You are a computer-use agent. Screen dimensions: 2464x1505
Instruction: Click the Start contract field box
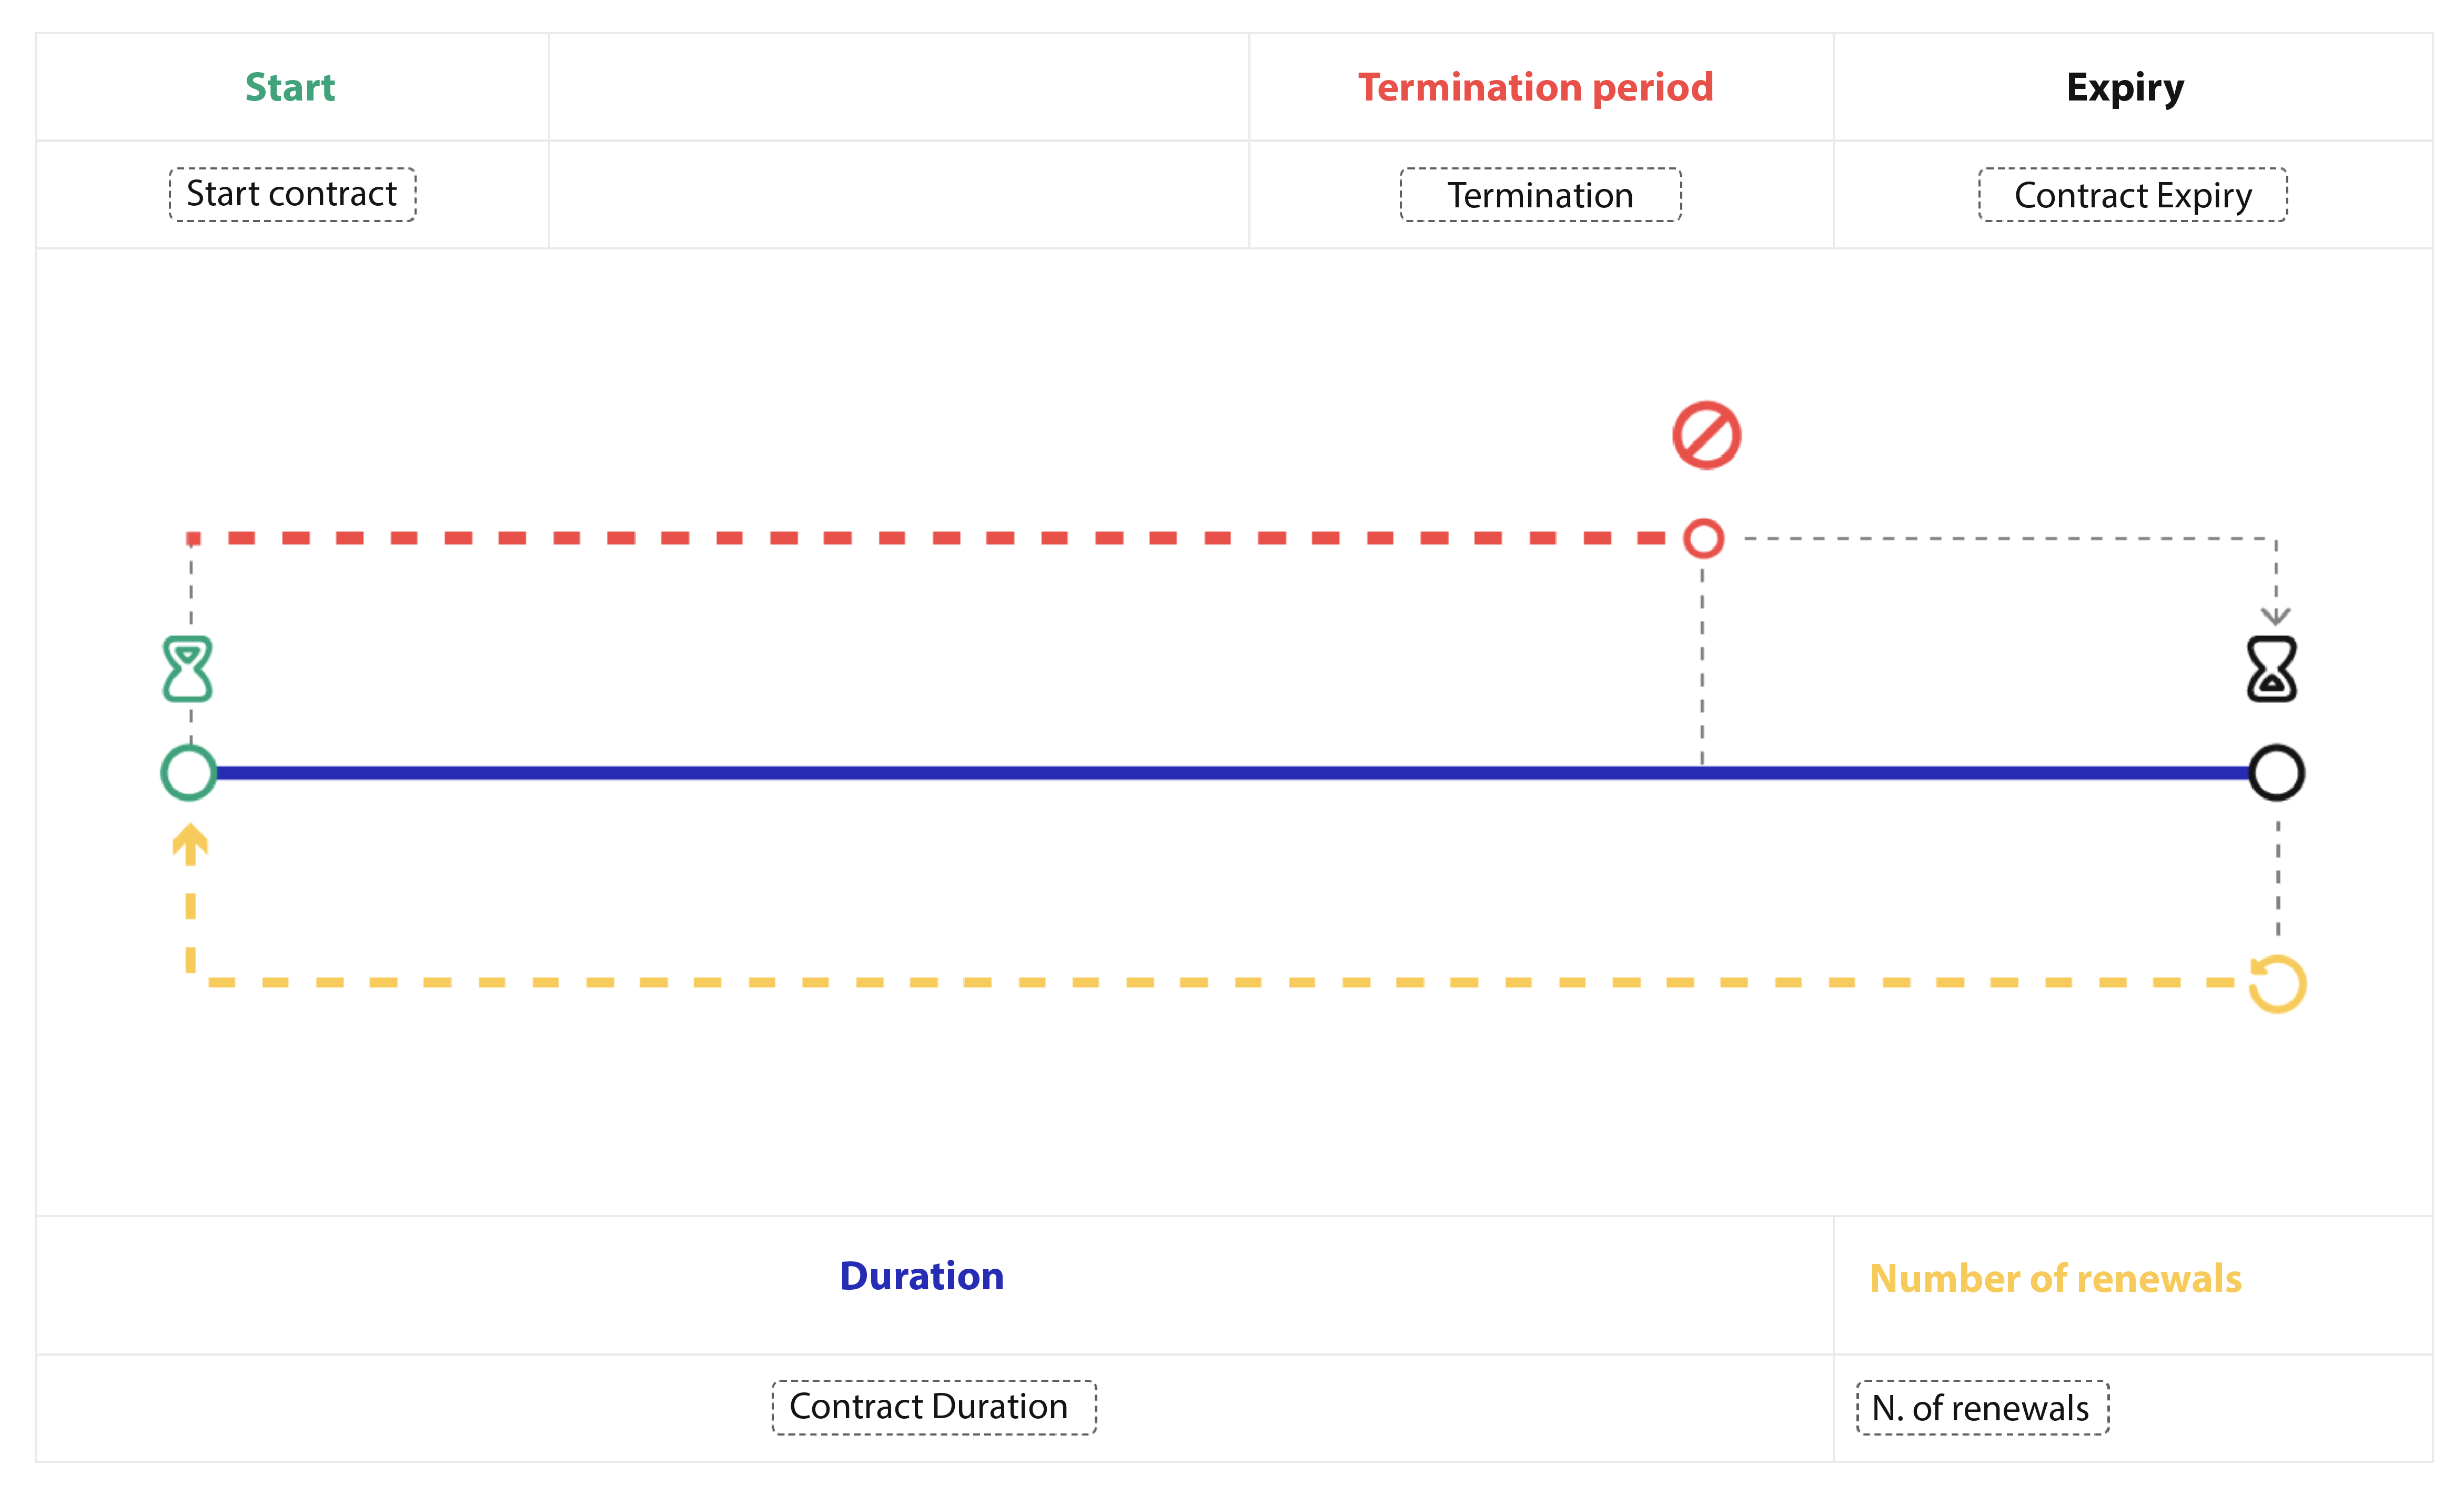click(292, 194)
